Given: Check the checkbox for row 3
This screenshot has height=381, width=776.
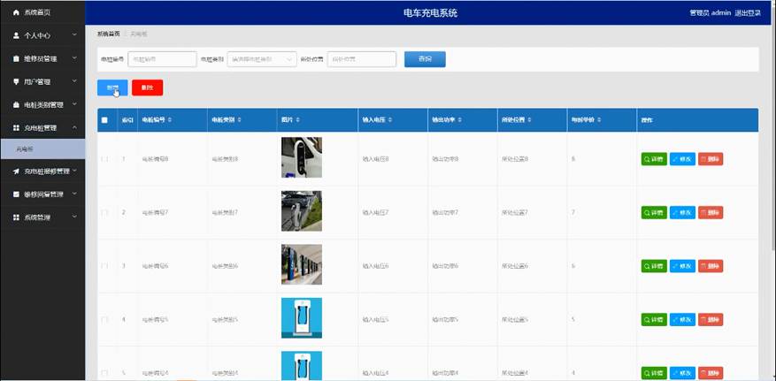Looking at the screenshot, I should click(104, 266).
